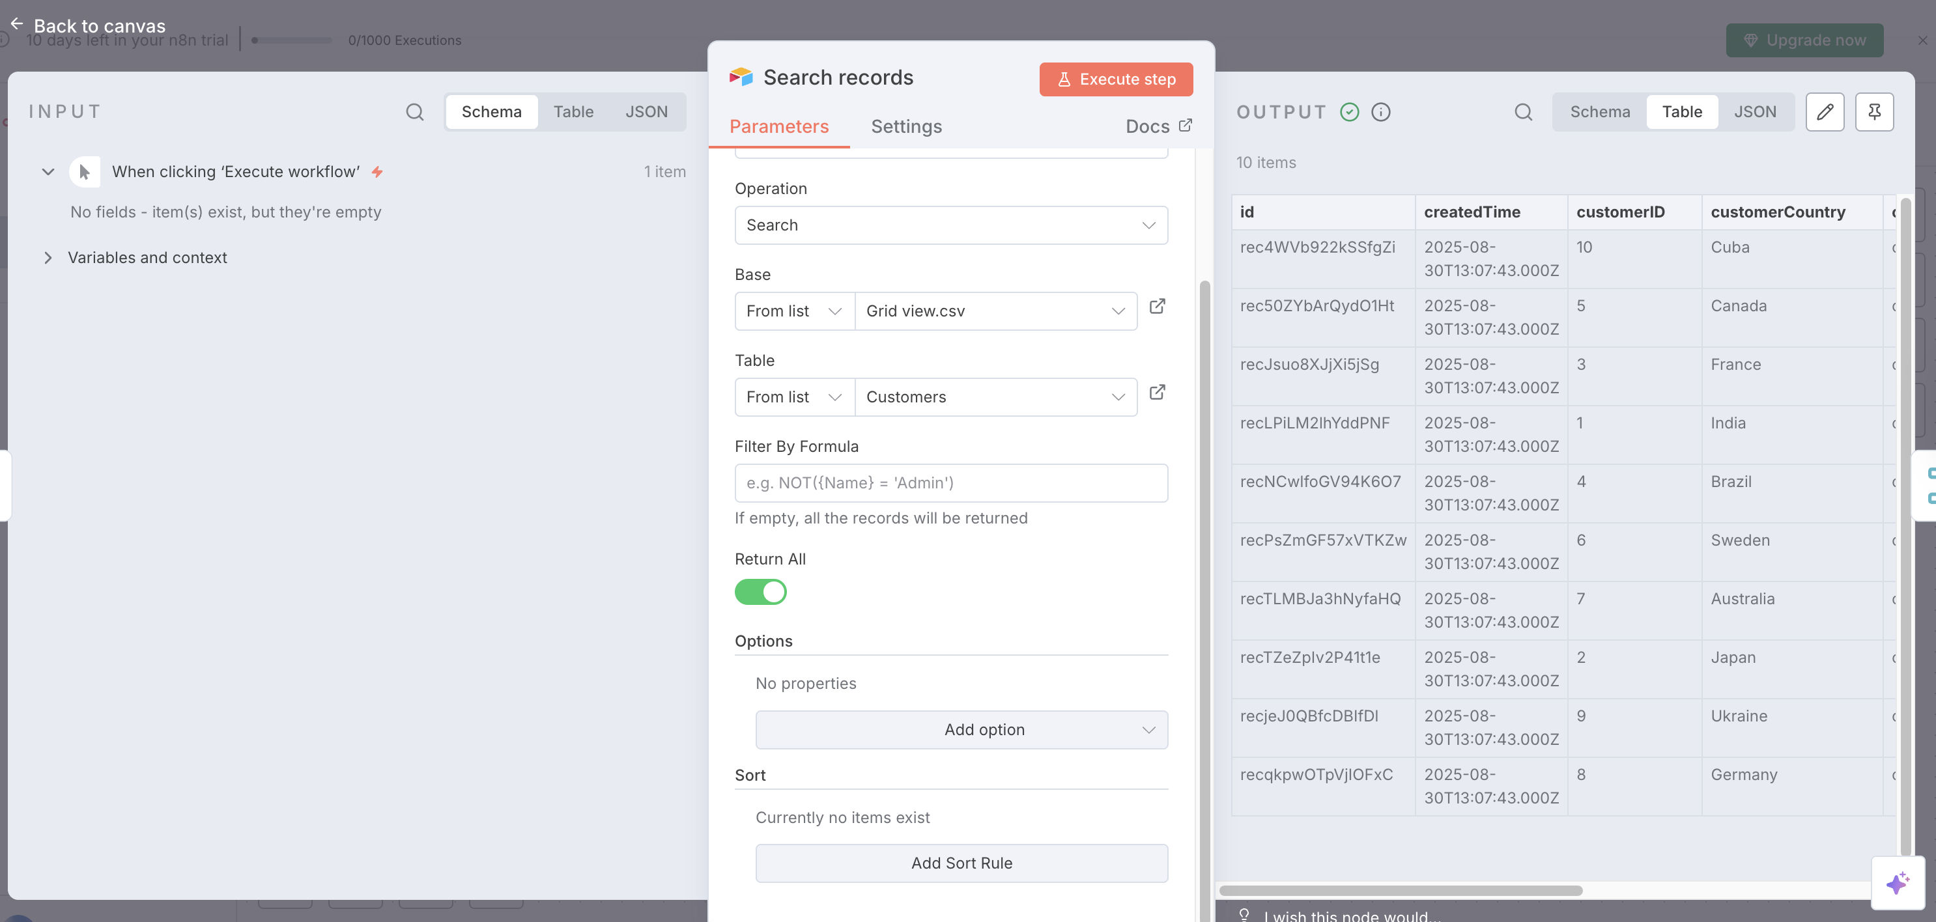Pin the output data

click(x=1874, y=112)
